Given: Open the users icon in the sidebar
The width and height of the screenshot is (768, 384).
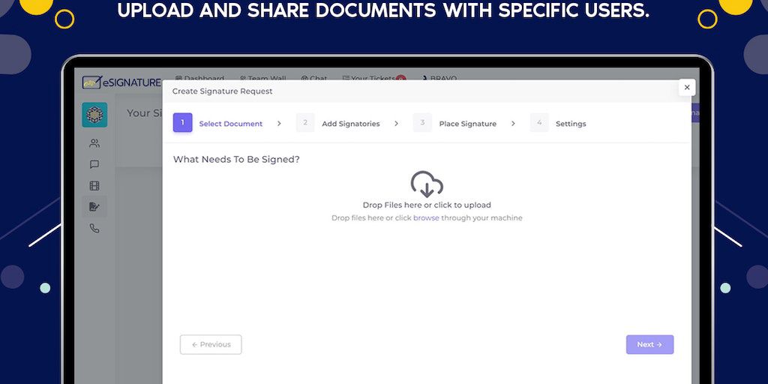Looking at the screenshot, I should click(x=94, y=143).
